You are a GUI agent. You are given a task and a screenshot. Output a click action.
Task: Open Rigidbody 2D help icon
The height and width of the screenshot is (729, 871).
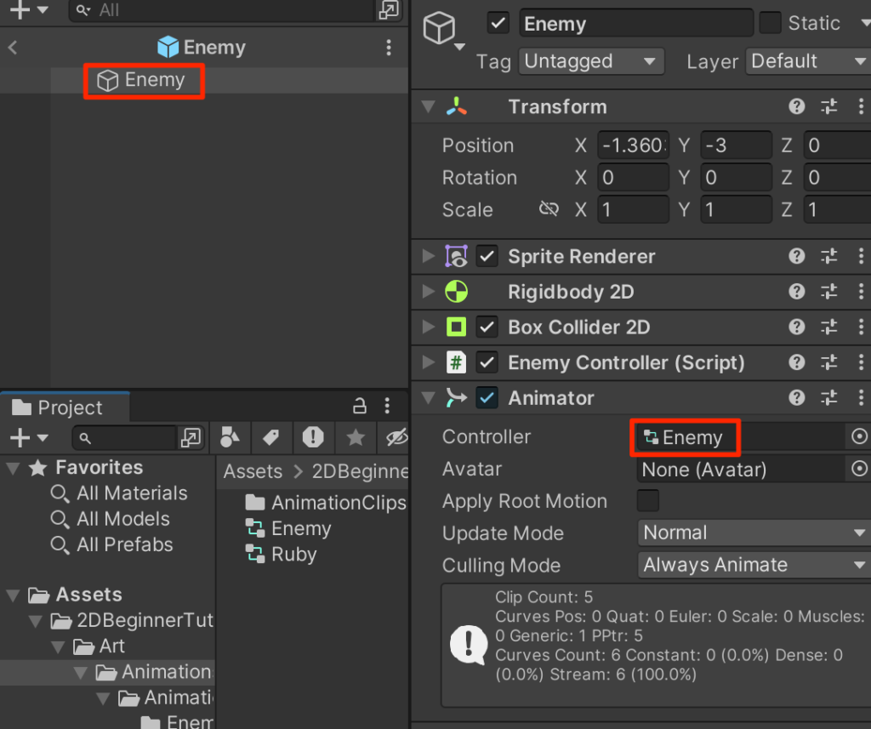click(796, 292)
